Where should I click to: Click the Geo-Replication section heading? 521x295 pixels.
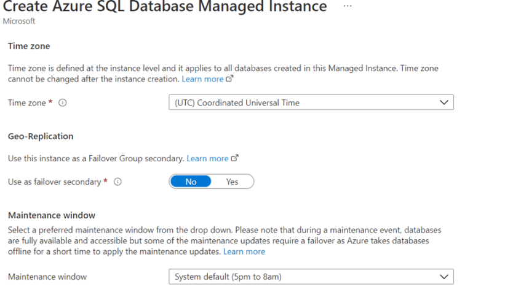tap(41, 136)
